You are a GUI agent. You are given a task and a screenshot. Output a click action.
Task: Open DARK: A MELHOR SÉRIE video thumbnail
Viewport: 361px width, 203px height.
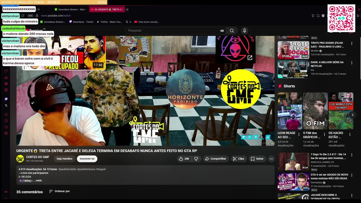(x=293, y=69)
